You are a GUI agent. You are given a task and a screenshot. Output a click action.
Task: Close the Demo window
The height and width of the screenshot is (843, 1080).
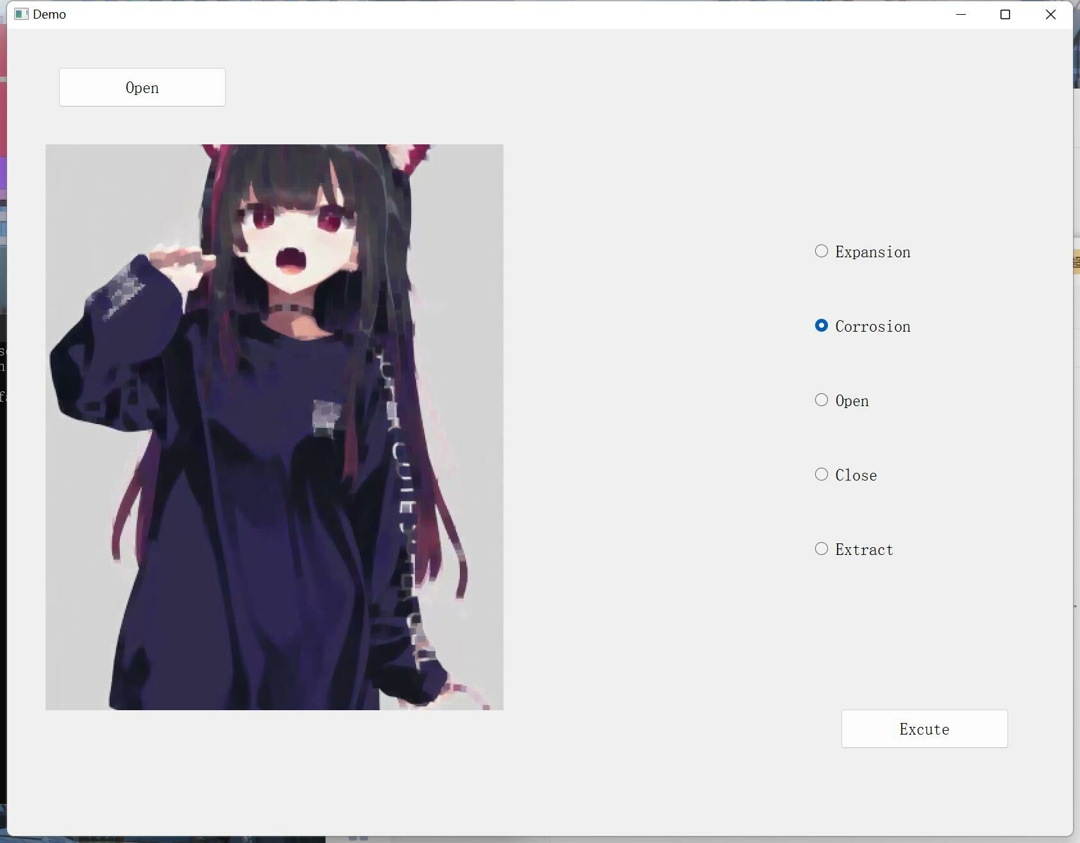coord(1050,14)
